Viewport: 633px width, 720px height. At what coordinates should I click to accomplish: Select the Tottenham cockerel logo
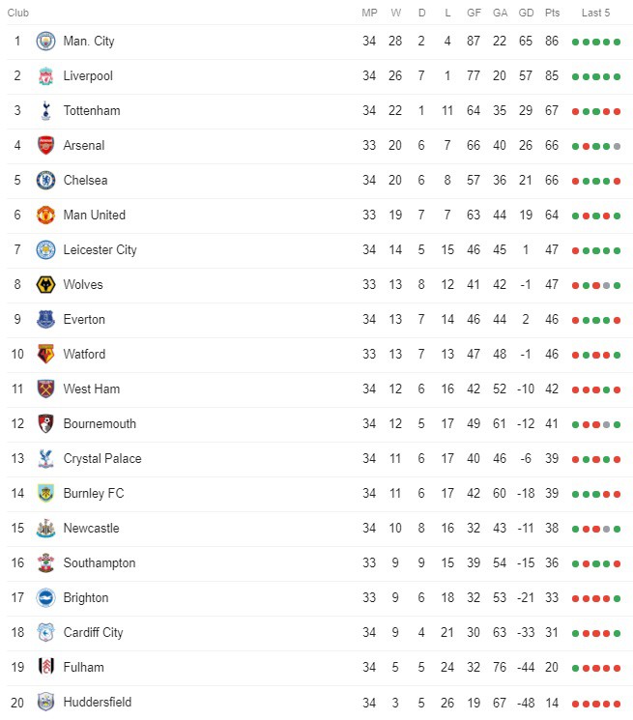(45, 111)
